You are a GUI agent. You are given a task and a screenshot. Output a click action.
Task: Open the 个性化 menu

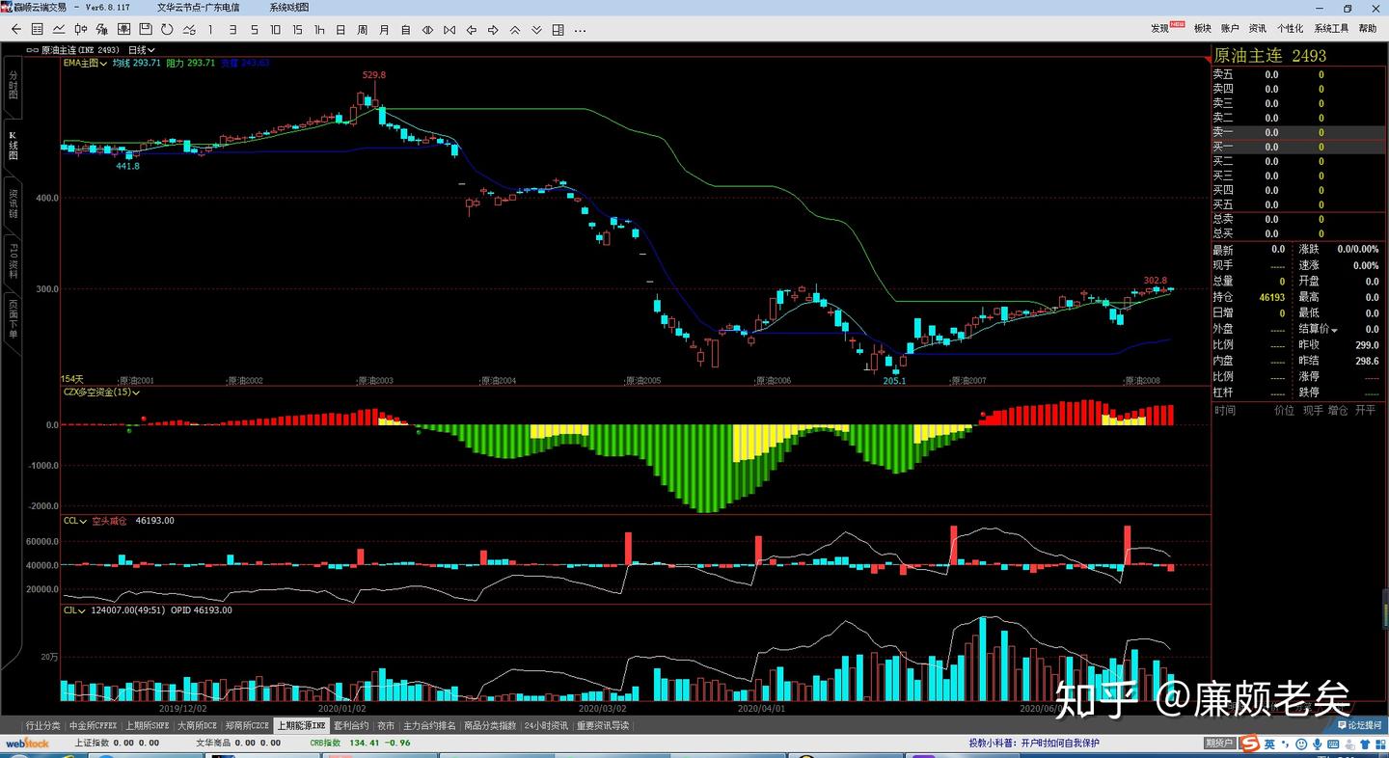click(1290, 29)
